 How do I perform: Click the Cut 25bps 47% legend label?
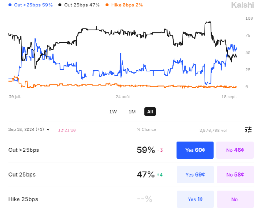tap(82, 5)
